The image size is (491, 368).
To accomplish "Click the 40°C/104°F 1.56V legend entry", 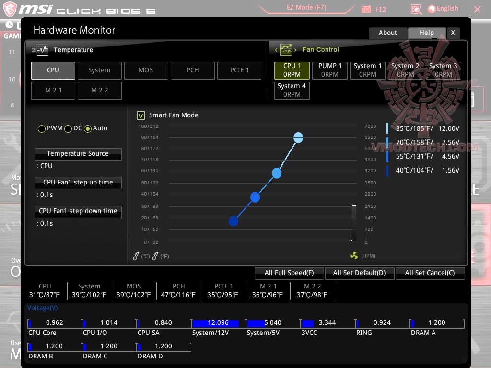I will pyautogui.click(x=423, y=170).
